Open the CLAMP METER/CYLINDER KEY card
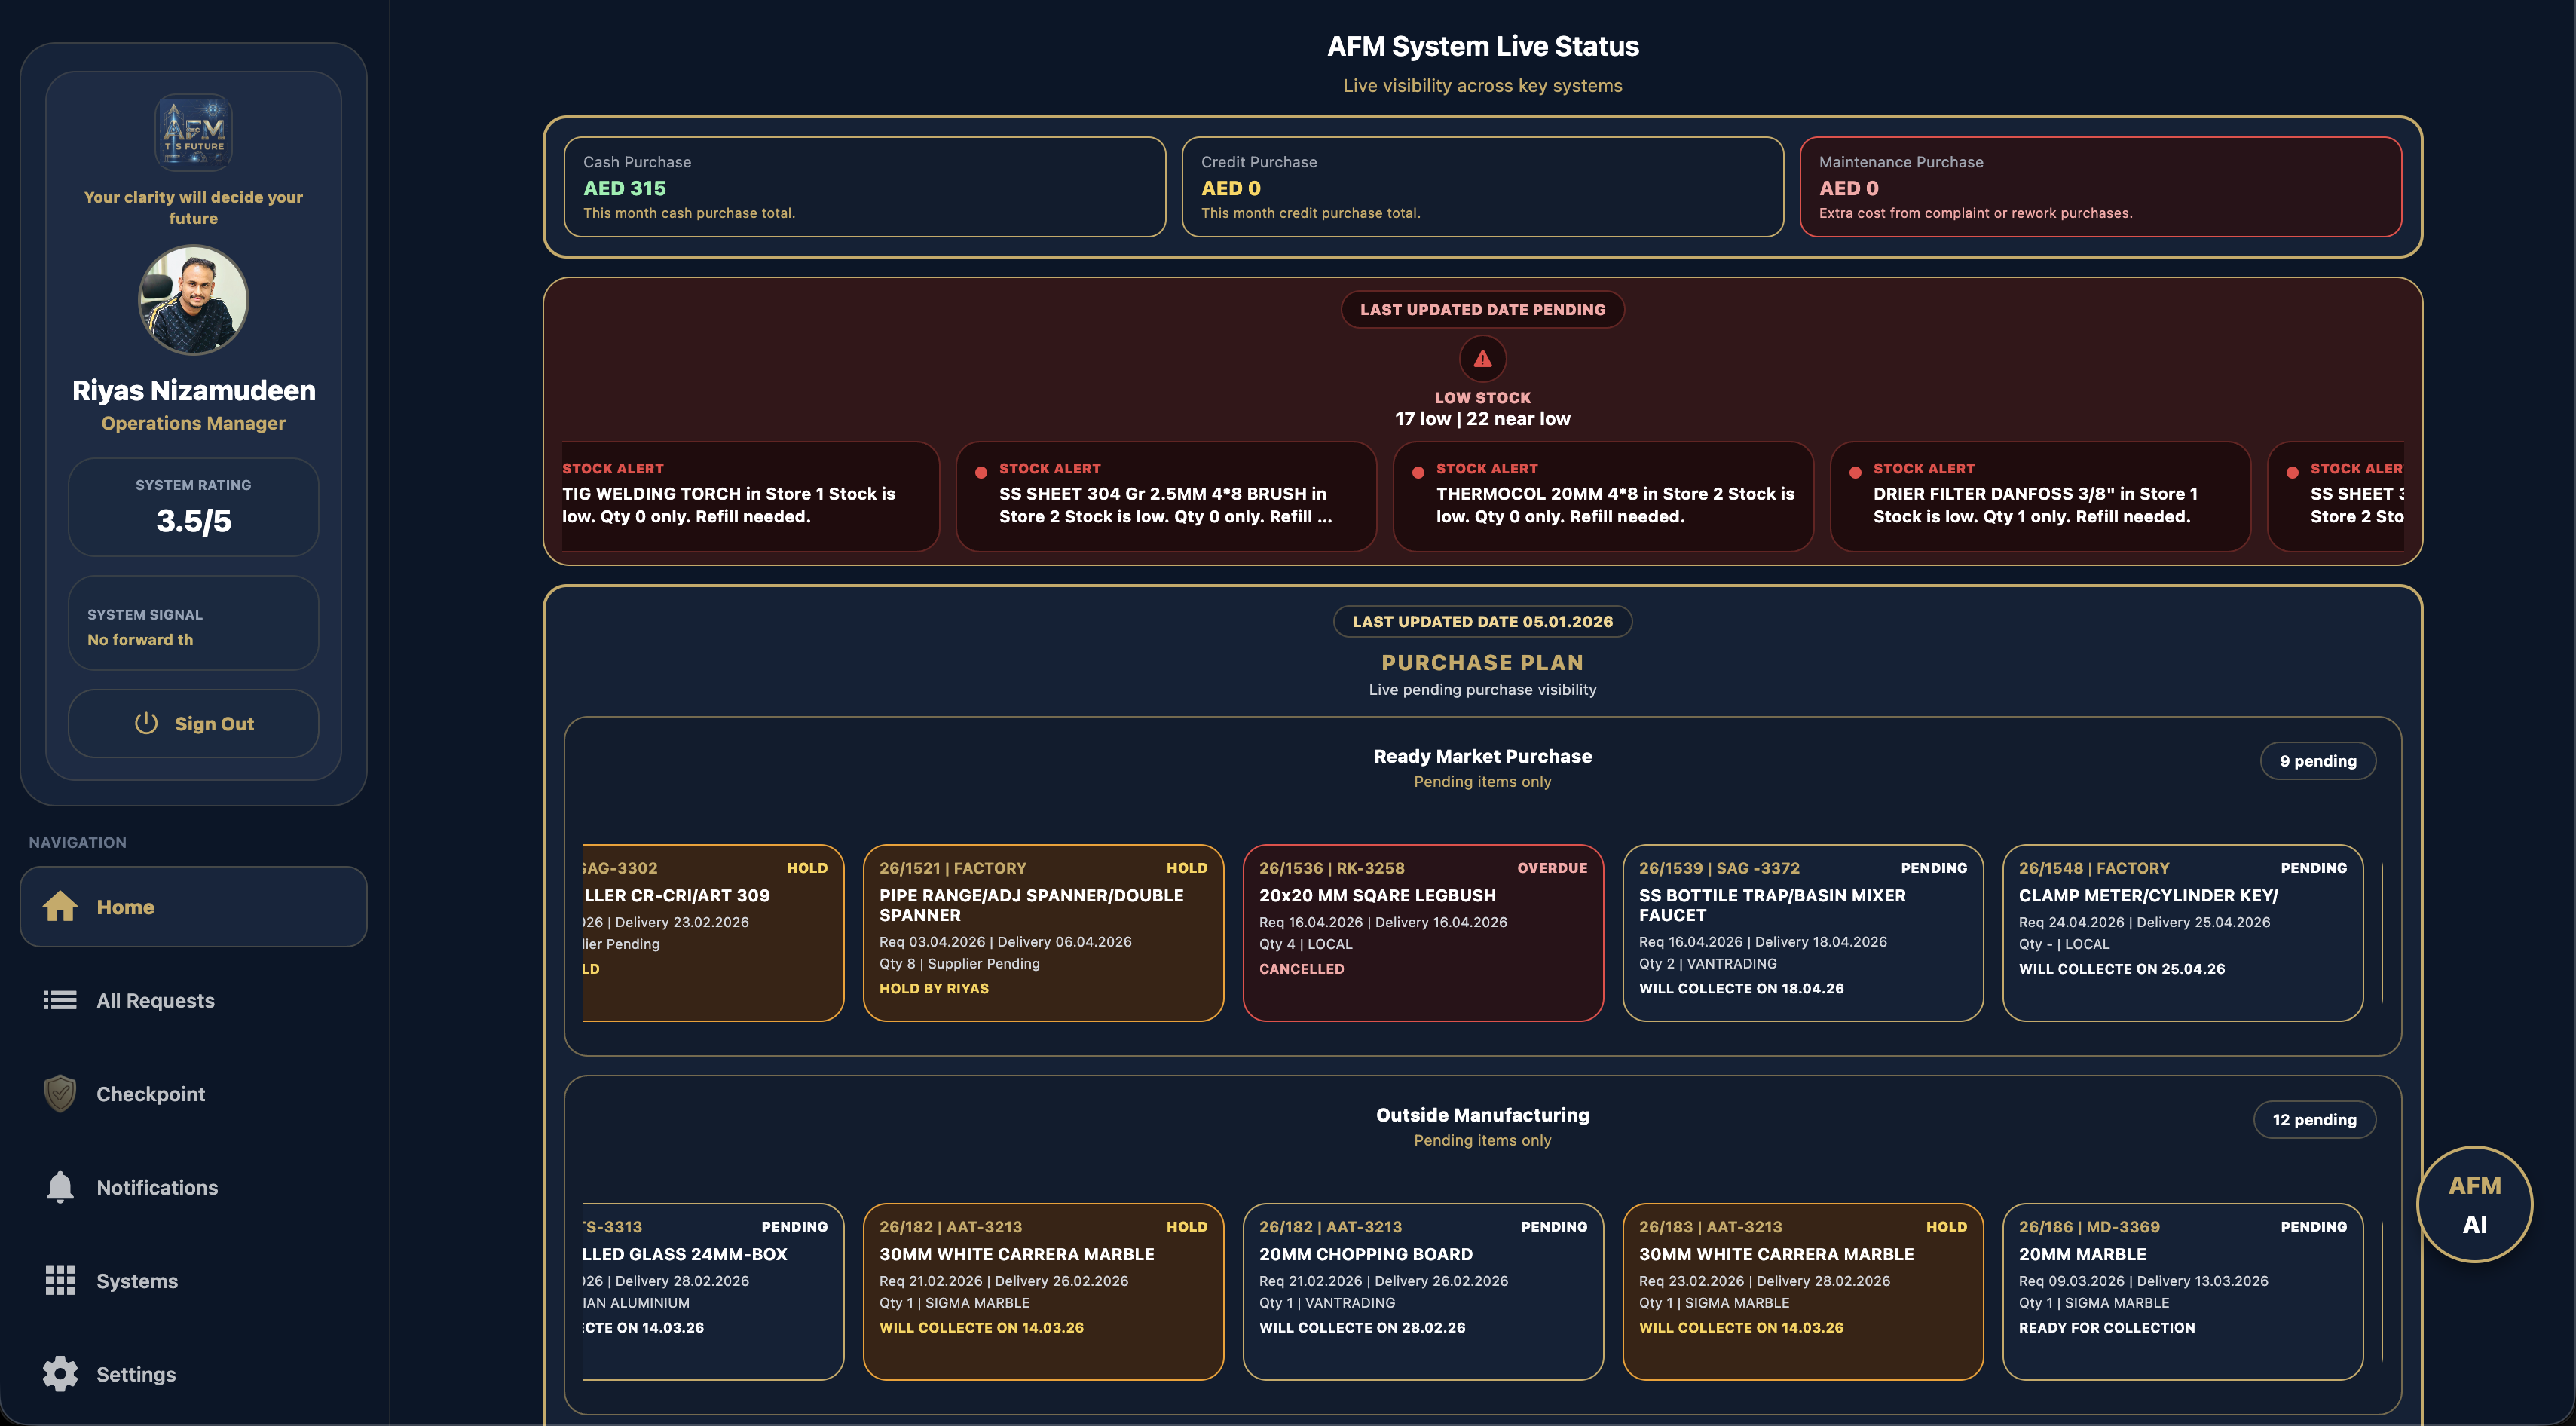 point(2182,932)
